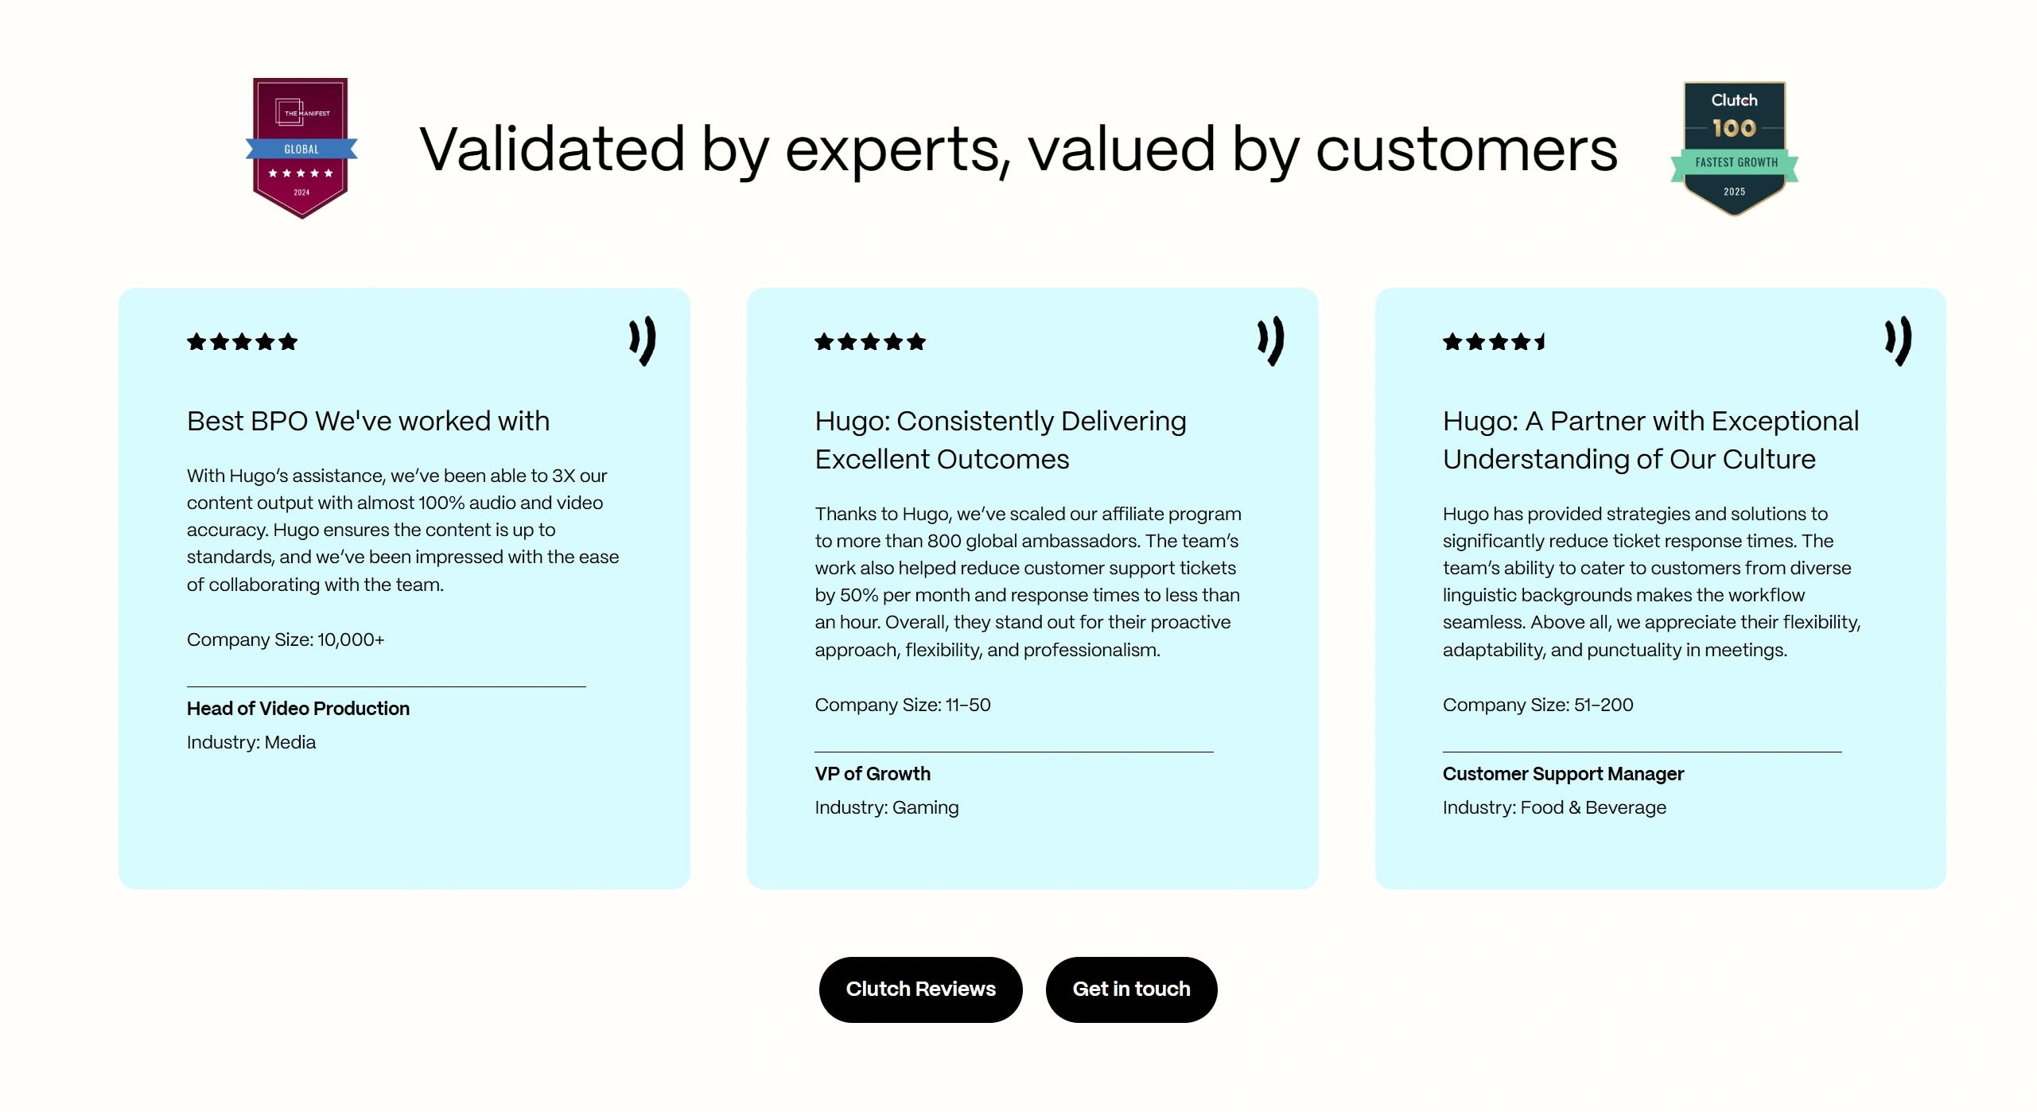Click 'Company Size: 10,000+' text
This screenshot has height=1112, width=2037.
(x=285, y=640)
